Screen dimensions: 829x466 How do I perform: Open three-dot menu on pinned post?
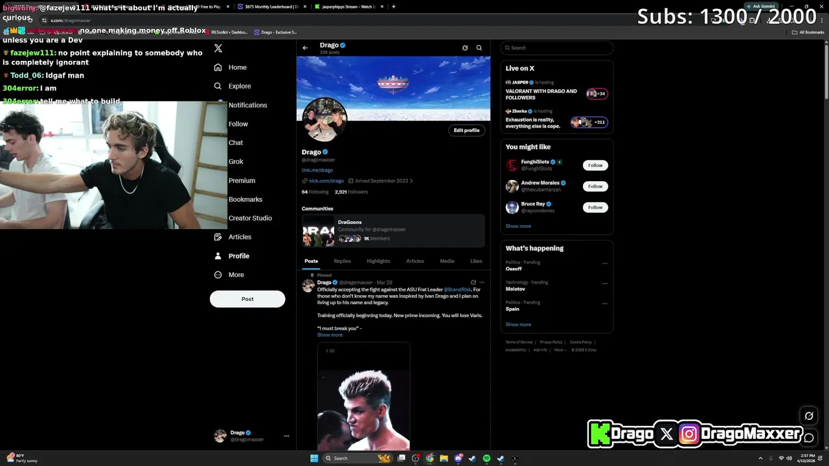[481, 282]
